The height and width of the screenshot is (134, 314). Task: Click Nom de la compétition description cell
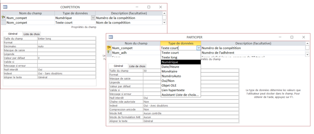tap(129, 22)
